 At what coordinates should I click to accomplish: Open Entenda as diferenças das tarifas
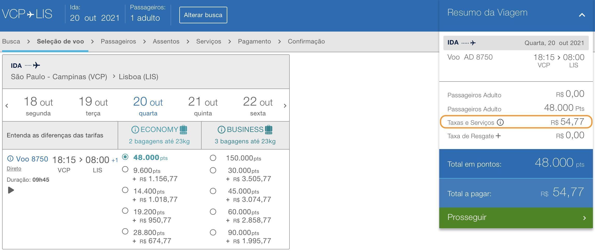[55, 135]
